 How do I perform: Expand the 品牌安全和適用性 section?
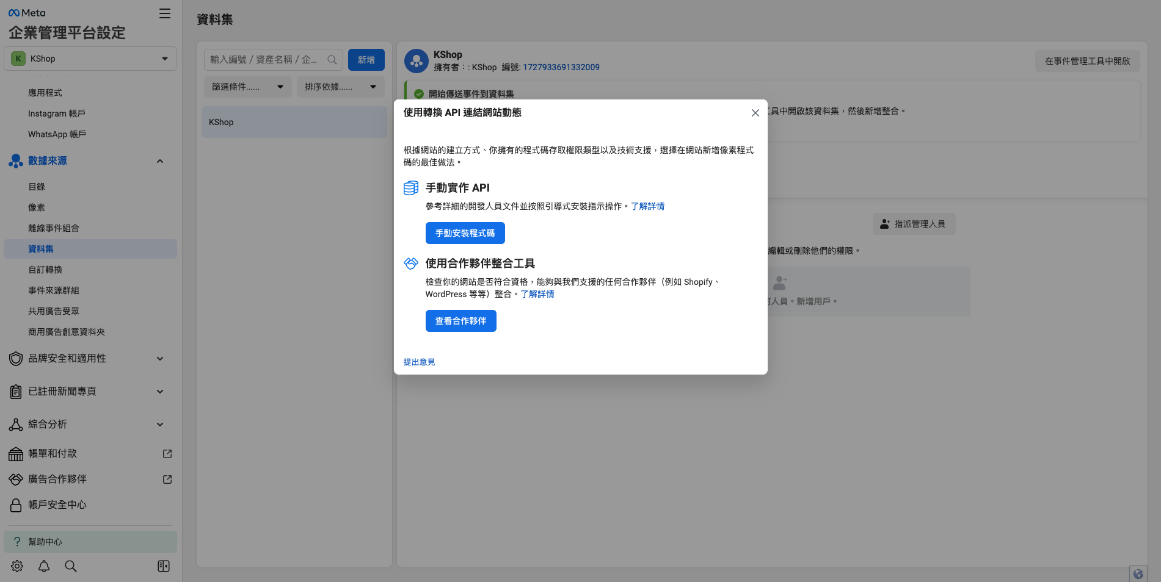tap(160, 359)
